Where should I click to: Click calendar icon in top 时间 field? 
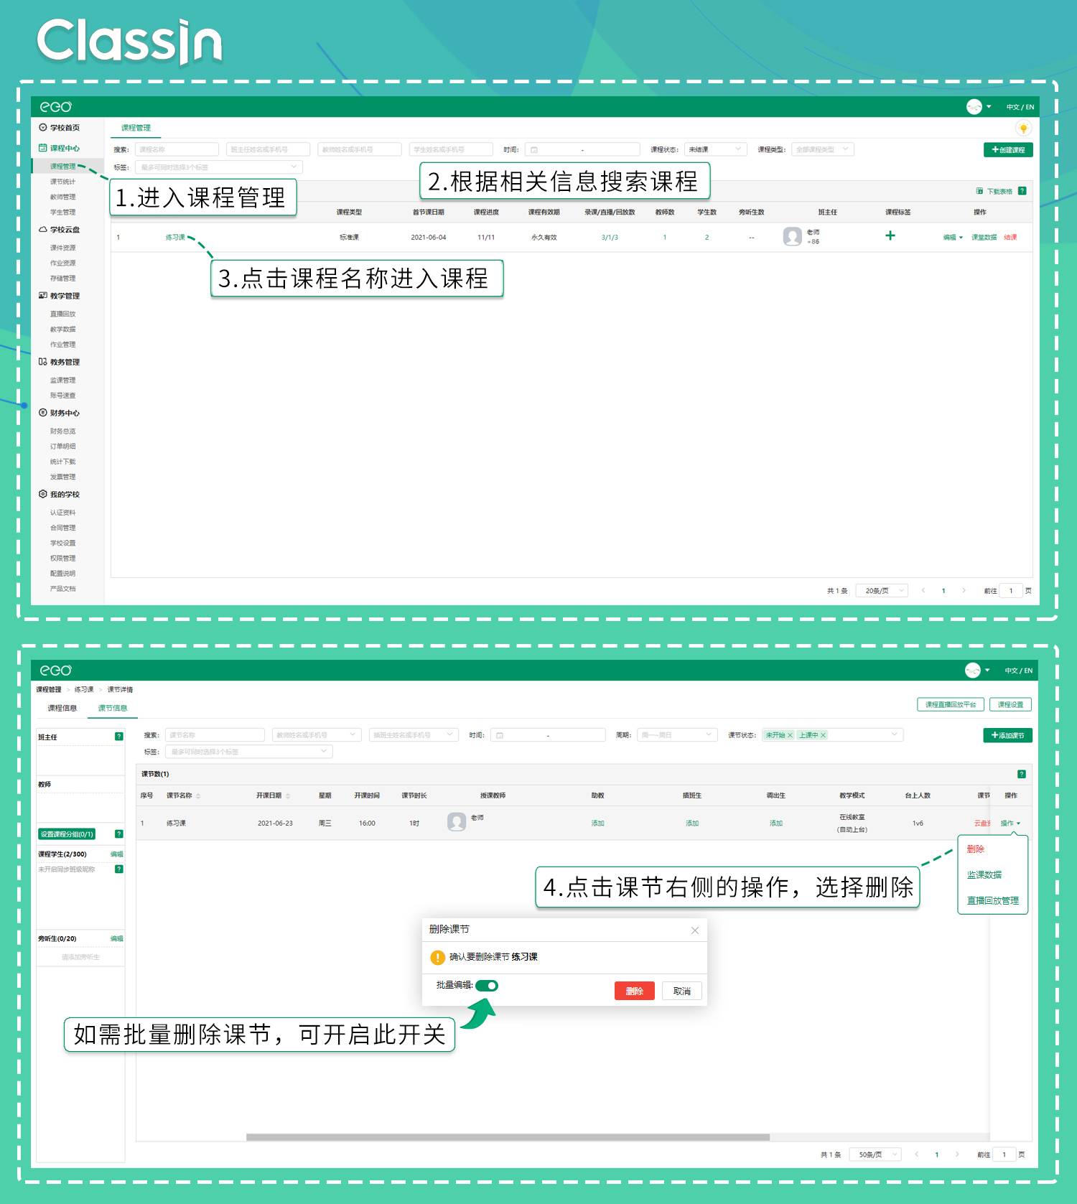534,150
